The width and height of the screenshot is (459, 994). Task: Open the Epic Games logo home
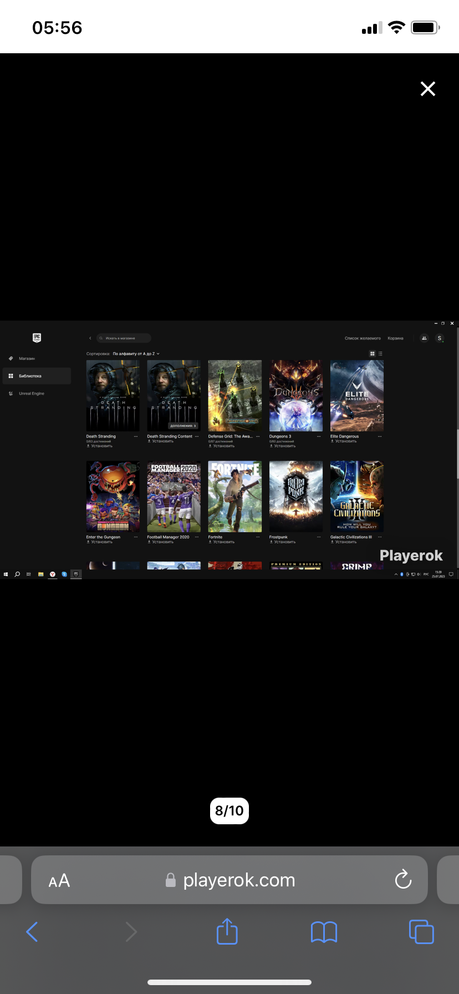(37, 338)
